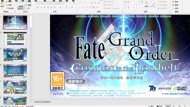The width and height of the screenshot is (190, 107).
Task: Open the font size combo box showing 60
Action: pos(61,3)
